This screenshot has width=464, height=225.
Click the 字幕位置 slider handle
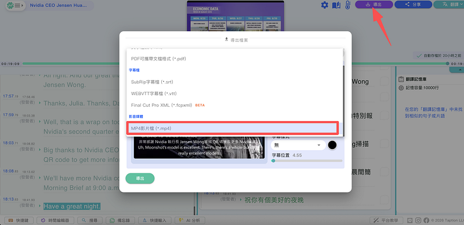point(273,161)
